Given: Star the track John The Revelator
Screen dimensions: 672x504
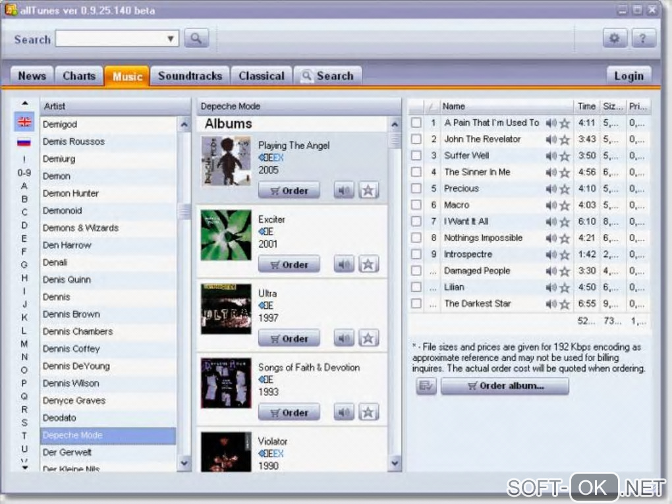Looking at the screenshot, I should pos(565,140).
